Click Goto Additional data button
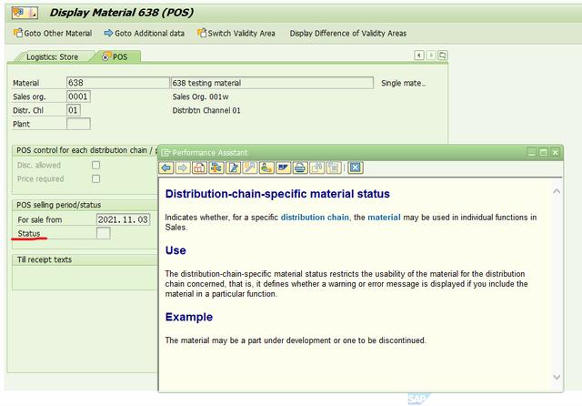The height and width of the screenshot is (406, 582). coord(145,34)
